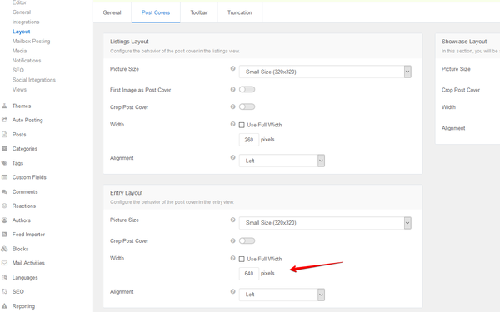Open Entry Layout Picture Size dropdown
The width and height of the screenshot is (500, 312).
325,223
